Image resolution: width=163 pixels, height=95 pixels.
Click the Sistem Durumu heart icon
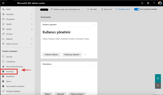(x=3, y=44)
